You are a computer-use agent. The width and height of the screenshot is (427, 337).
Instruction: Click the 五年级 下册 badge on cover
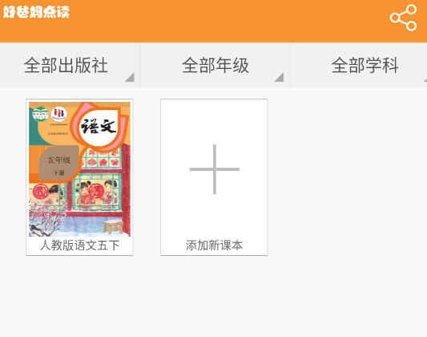coord(59,165)
